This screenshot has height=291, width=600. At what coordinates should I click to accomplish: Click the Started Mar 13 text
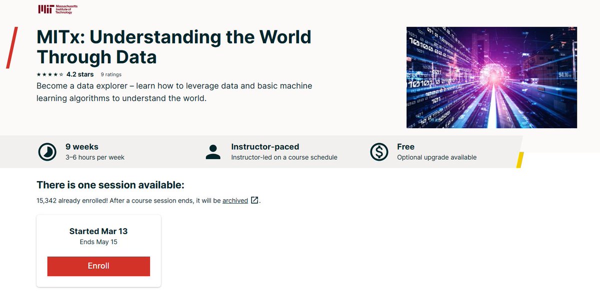[98, 232]
